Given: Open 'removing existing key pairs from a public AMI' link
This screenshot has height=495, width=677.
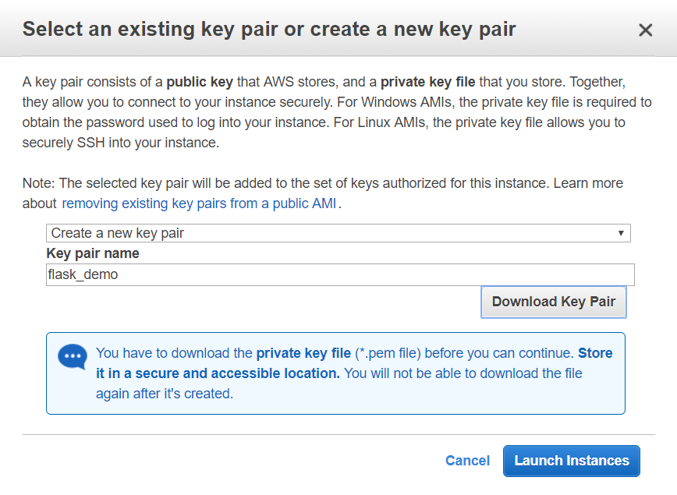Looking at the screenshot, I should [201, 203].
